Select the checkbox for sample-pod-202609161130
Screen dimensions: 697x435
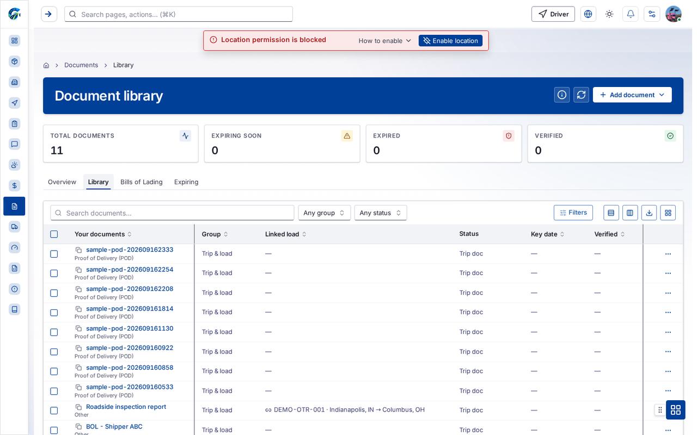click(x=54, y=332)
